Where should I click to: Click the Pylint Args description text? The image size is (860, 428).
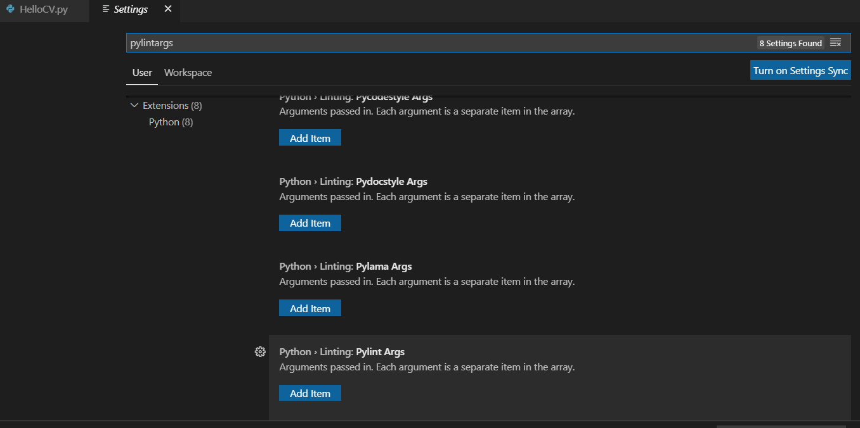point(427,367)
